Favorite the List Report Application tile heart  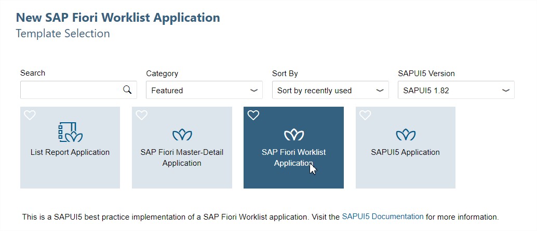coord(30,116)
